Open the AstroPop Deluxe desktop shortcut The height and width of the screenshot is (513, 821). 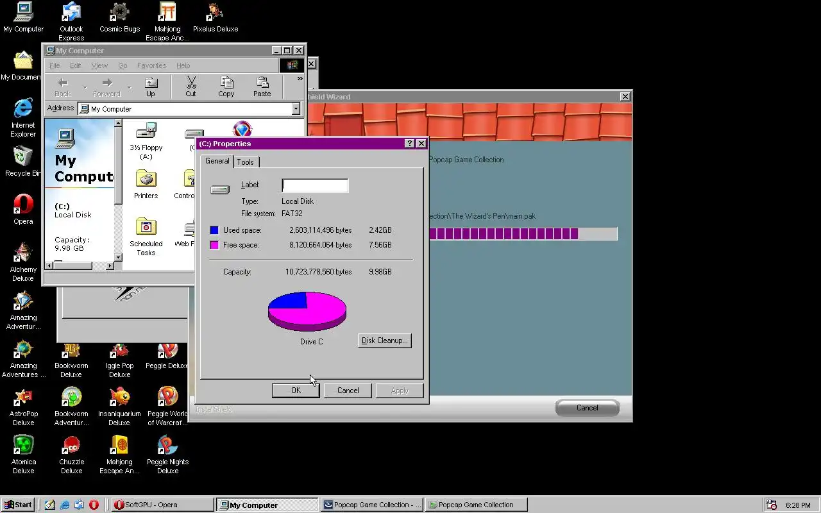click(23, 406)
